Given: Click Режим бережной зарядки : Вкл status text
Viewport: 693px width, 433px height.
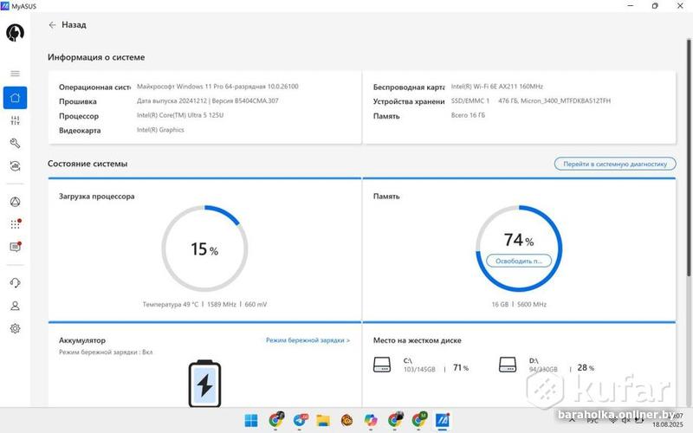Looking at the screenshot, I should (x=106, y=352).
